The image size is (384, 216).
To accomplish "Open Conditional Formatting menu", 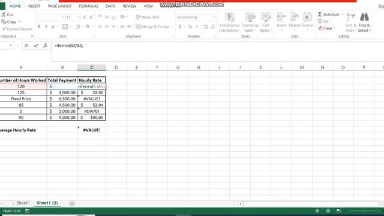I will 229,23.
